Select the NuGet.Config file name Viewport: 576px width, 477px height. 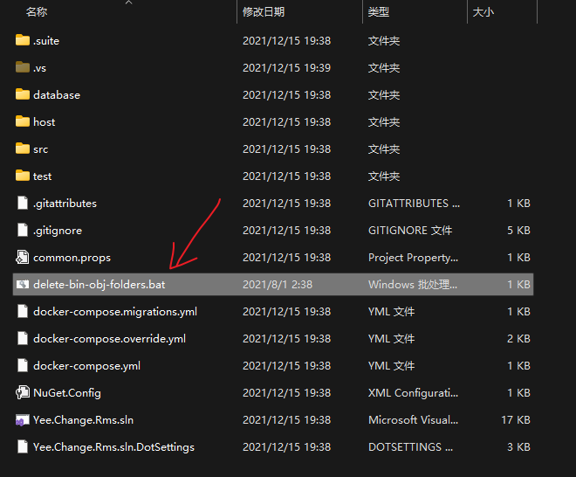[67, 393]
